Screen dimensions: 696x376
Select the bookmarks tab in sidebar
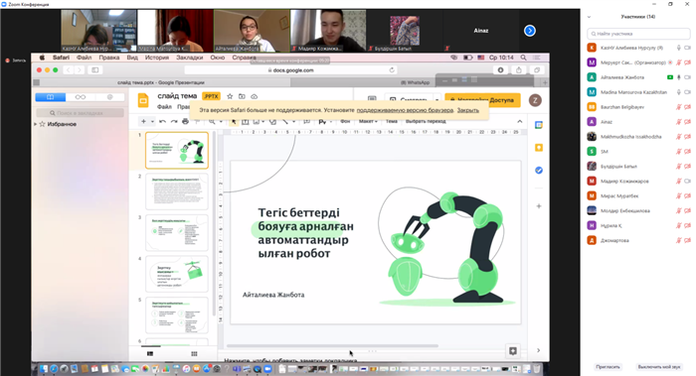[x=50, y=97]
